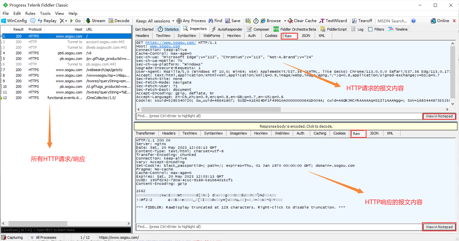Open WinConfig from the toolbar
Screen dimensions: 459x241
[14, 21]
